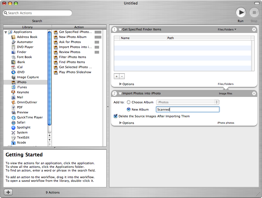
Task: Collapse the Applications folder triangle
Action: pos(6,32)
